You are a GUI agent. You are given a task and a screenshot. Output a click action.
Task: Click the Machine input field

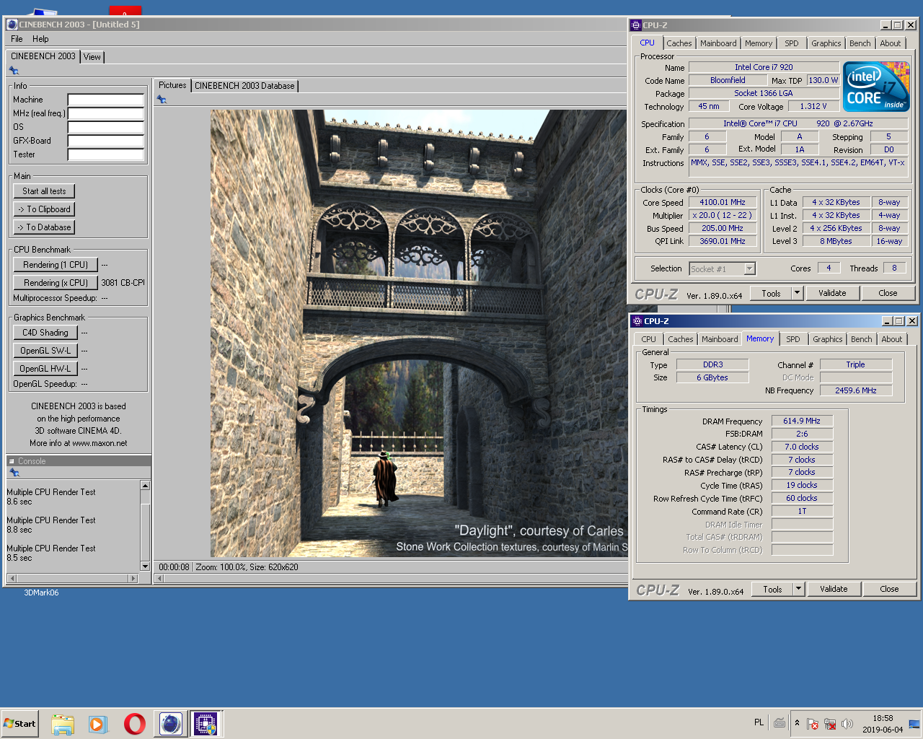(106, 100)
